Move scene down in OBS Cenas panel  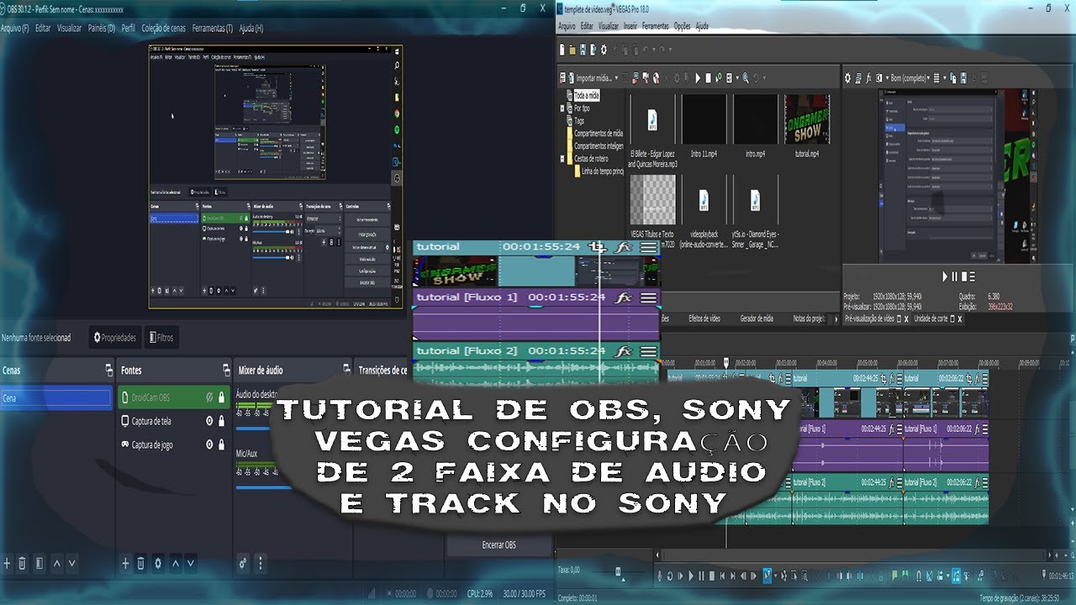click(x=72, y=564)
